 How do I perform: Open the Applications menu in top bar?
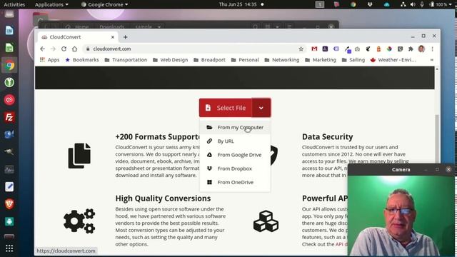pos(51,4)
